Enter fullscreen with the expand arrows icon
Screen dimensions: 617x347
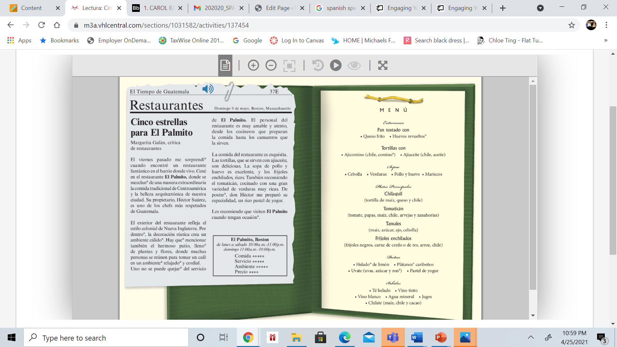pos(382,66)
